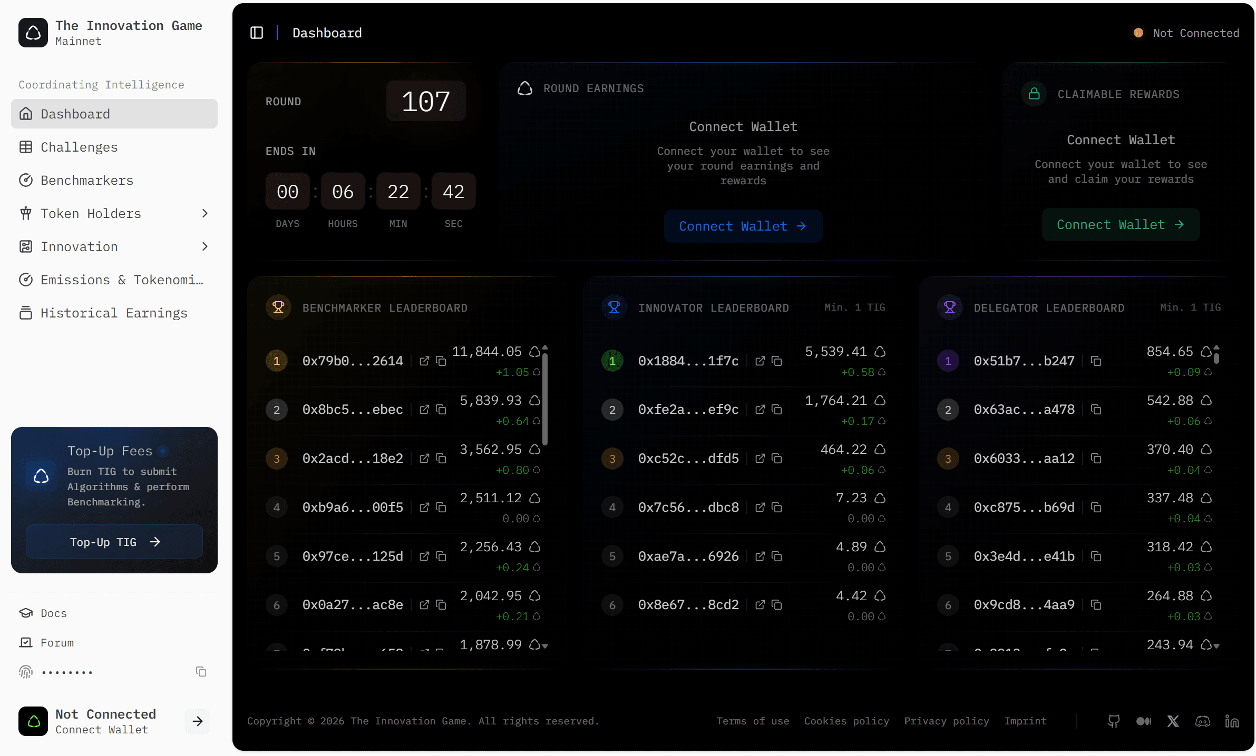Click the Top-Up TIG button

pyautogui.click(x=114, y=542)
